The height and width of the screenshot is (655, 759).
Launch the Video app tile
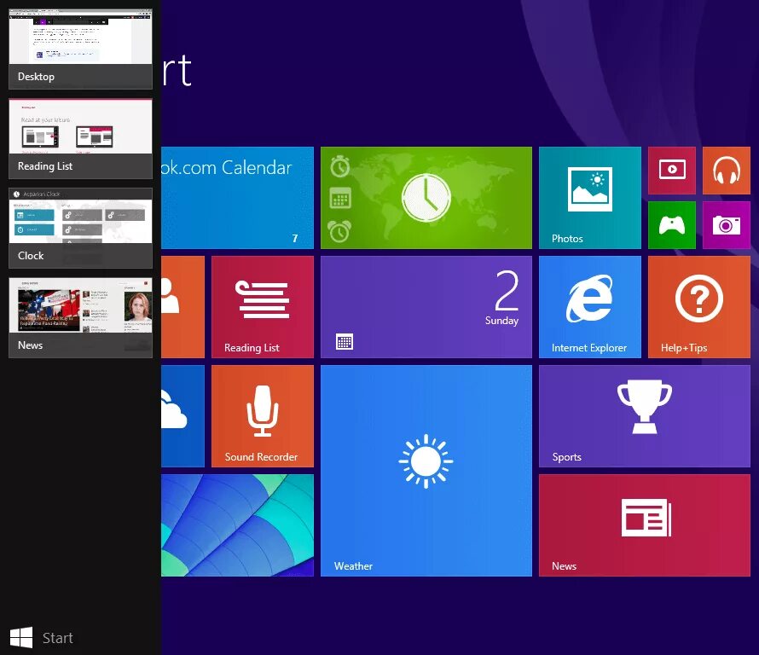[x=671, y=171]
